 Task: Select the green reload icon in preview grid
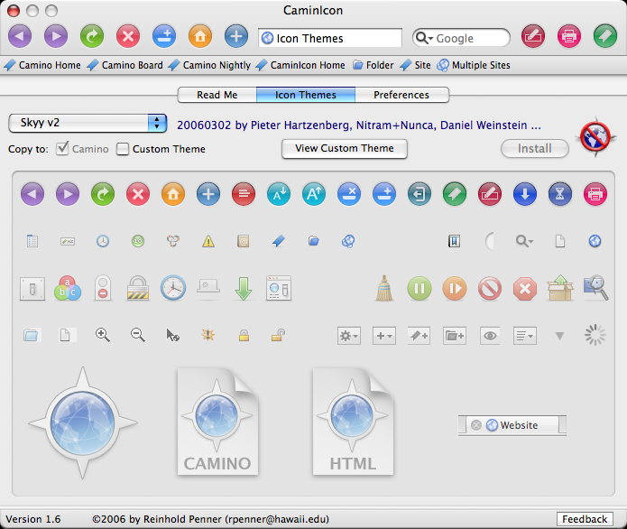(x=103, y=194)
